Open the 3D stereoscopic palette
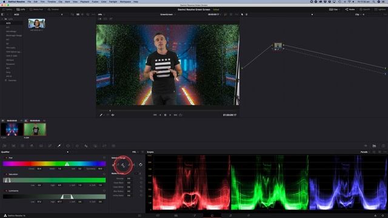 pyautogui.click(x=113, y=146)
